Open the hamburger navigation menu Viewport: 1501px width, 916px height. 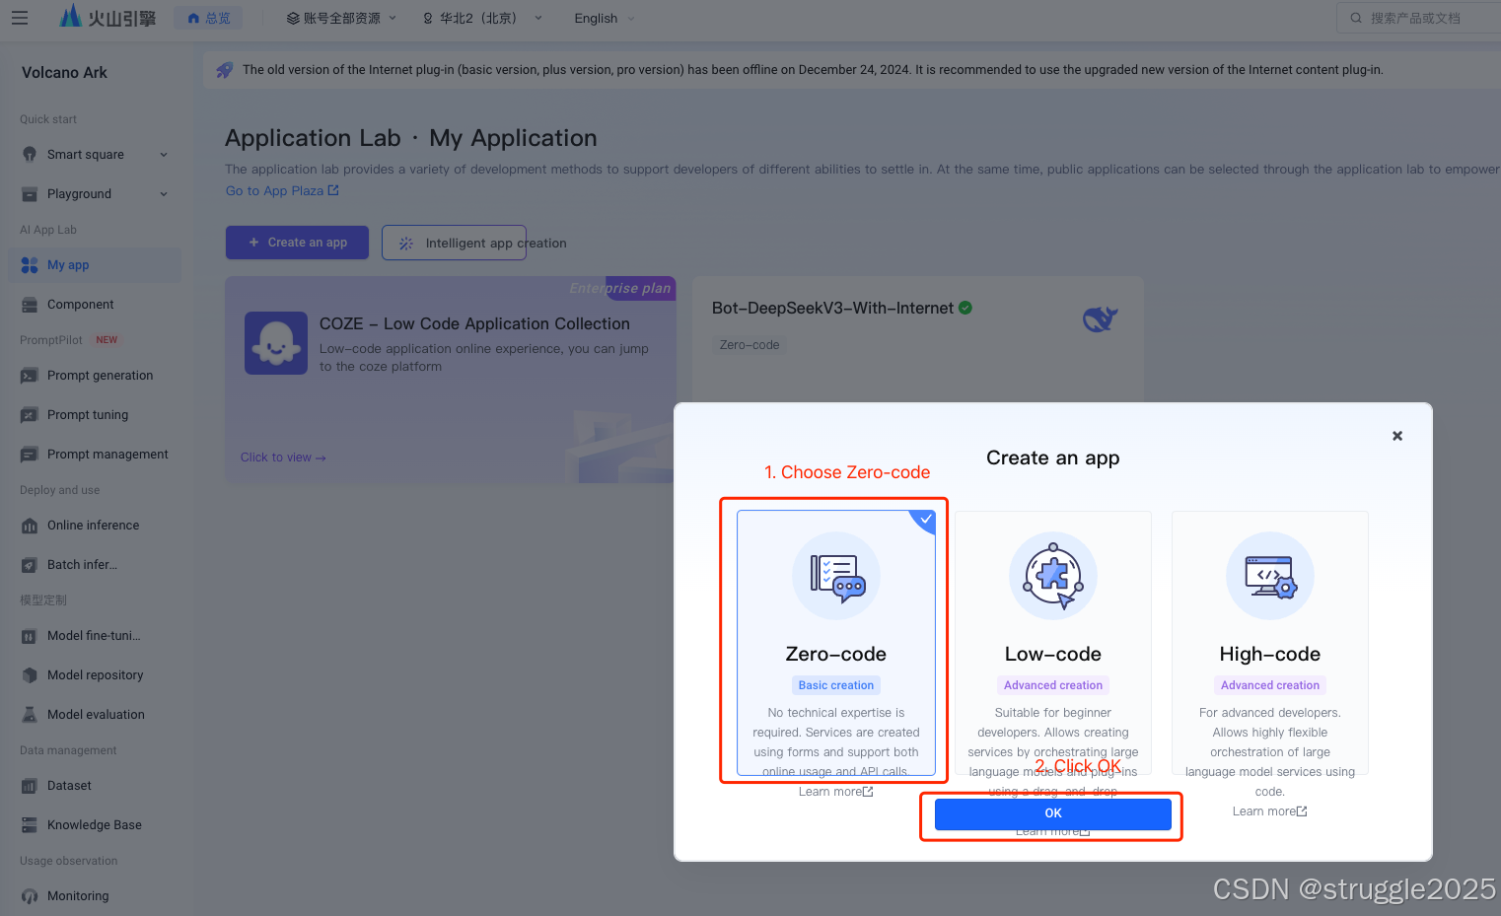click(20, 18)
